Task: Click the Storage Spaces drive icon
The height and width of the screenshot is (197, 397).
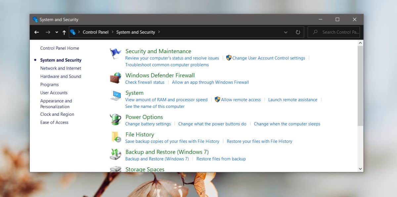Action: (x=116, y=169)
